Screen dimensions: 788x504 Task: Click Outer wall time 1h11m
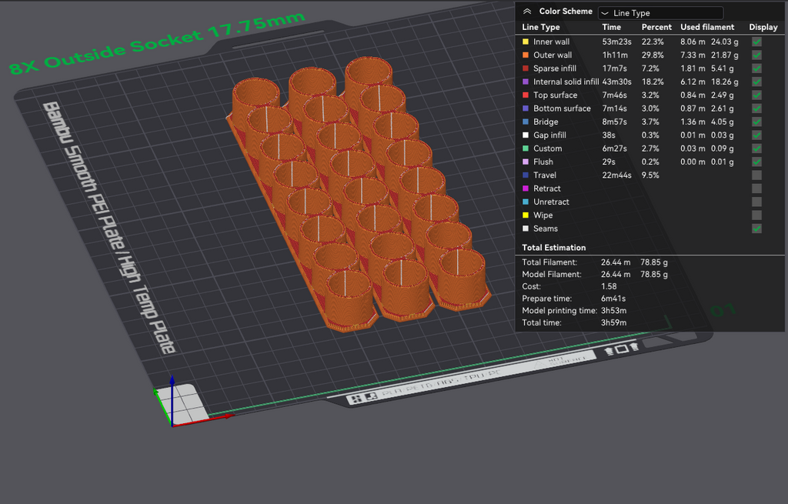click(x=615, y=55)
